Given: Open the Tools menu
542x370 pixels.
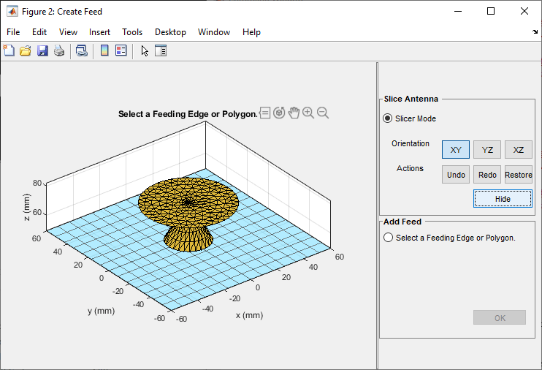Looking at the screenshot, I should (132, 32).
